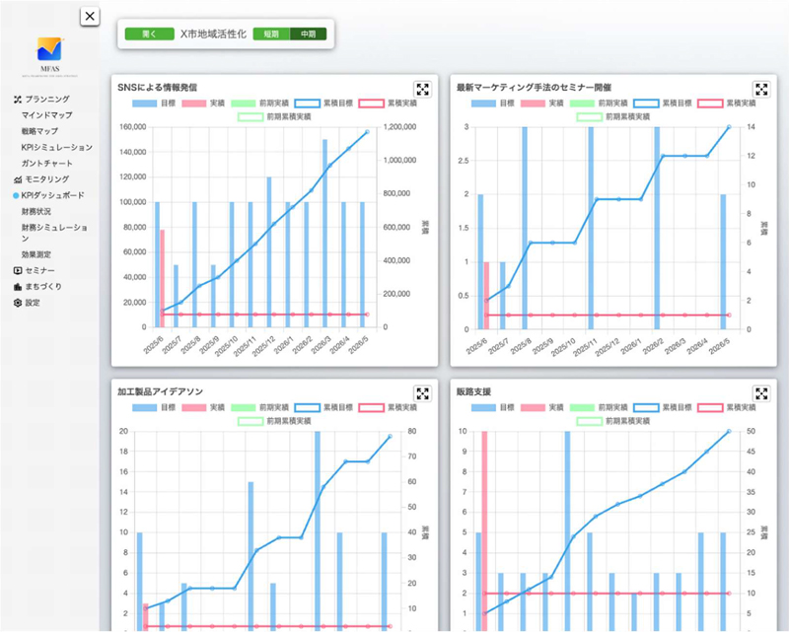Open マインドマップ in the sidebar
The width and height of the screenshot is (789, 632).
pyautogui.click(x=46, y=115)
